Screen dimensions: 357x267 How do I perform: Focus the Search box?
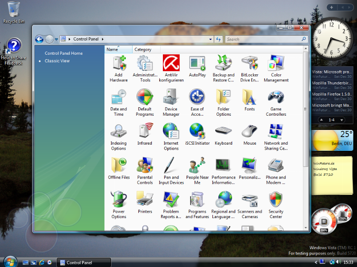click(x=266, y=39)
